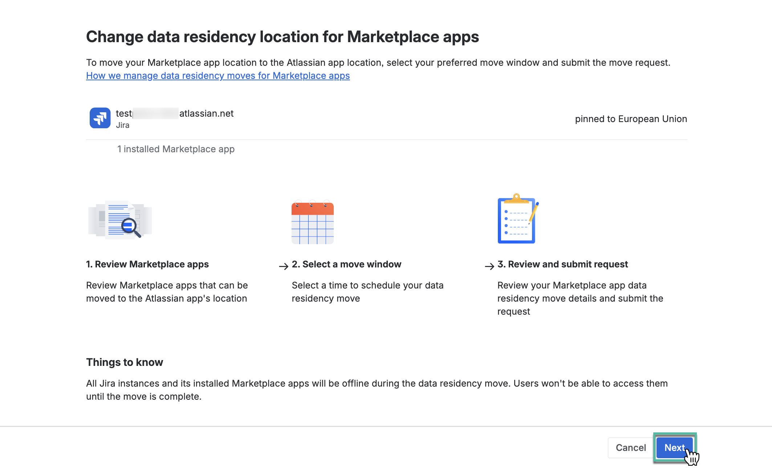Click the document review magnifier illustration
The image size is (772, 468).
[x=120, y=220]
